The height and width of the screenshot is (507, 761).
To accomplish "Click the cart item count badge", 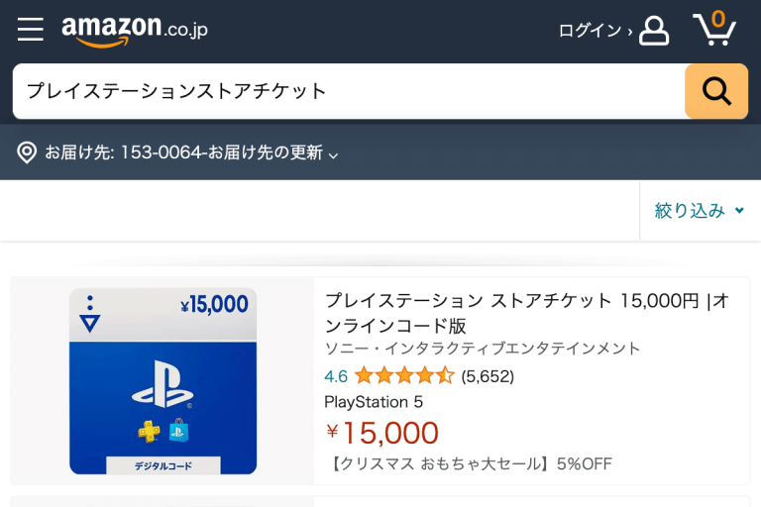I will coord(718,18).
